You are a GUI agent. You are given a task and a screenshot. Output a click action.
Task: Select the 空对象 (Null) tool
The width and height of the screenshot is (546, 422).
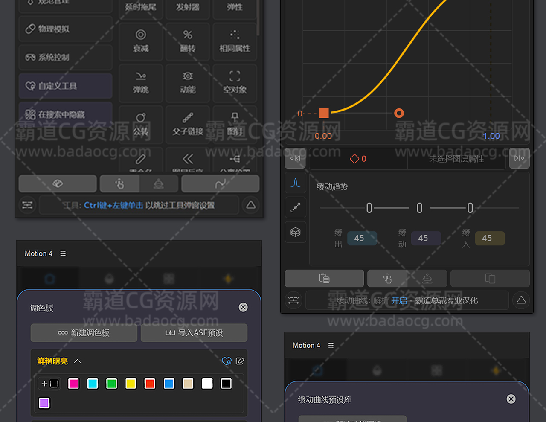[235, 82]
